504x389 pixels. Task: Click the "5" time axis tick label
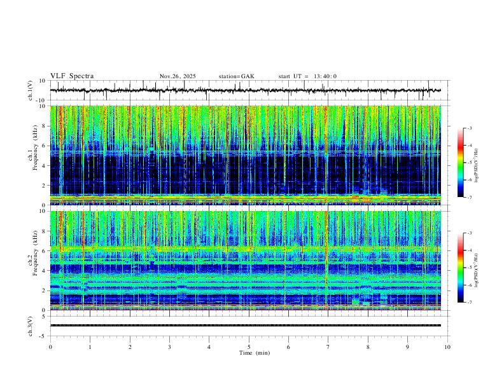click(249, 347)
